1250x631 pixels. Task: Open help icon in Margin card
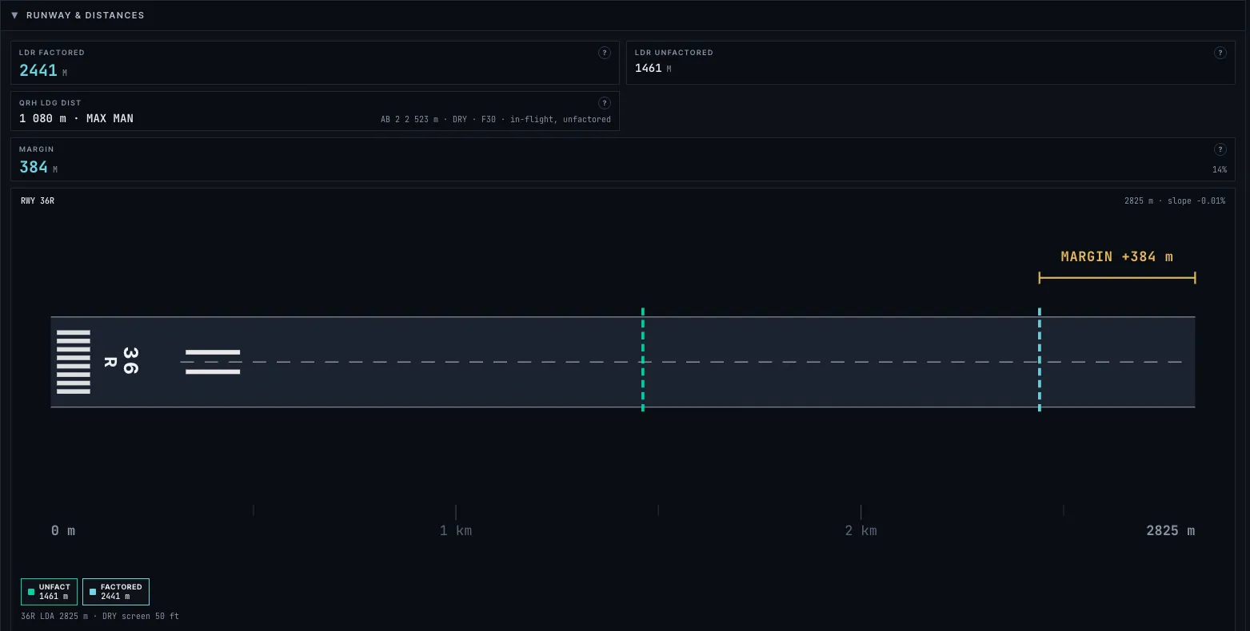(1220, 149)
